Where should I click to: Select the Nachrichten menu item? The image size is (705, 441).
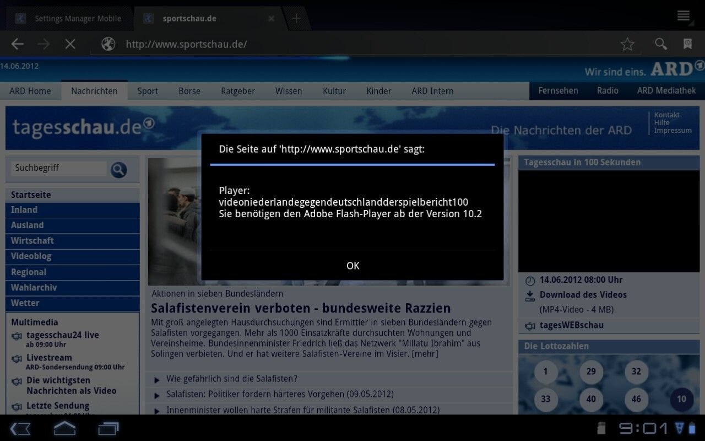coord(94,91)
